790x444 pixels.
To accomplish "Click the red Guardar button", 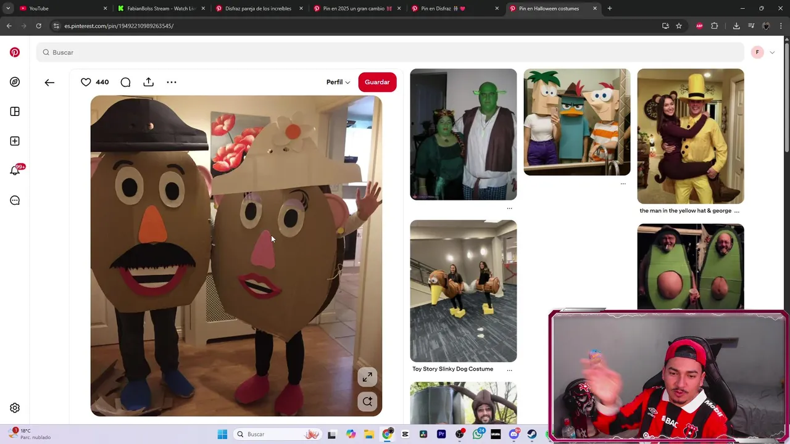I will coord(377,82).
